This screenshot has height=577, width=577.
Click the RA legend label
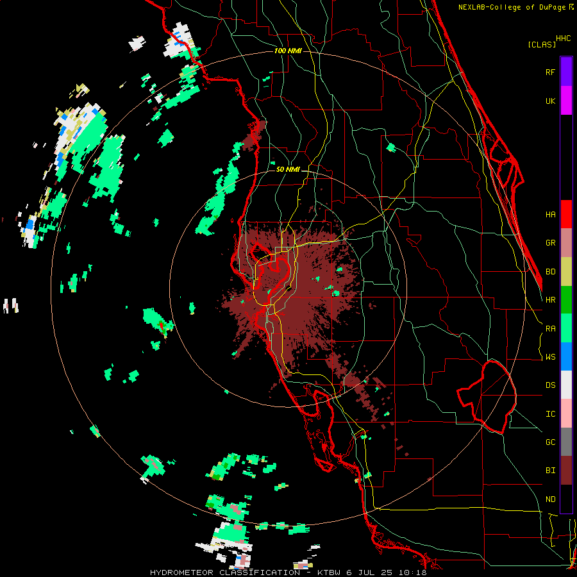(550, 329)
